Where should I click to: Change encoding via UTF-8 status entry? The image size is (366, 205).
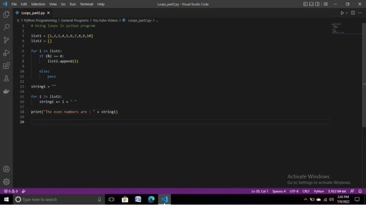pos(294,191)
